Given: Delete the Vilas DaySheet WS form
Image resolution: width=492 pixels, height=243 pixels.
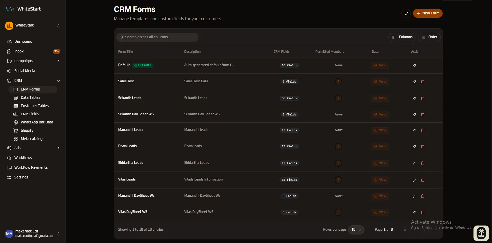Looking at the screenshot, I should tap(423, 212).
